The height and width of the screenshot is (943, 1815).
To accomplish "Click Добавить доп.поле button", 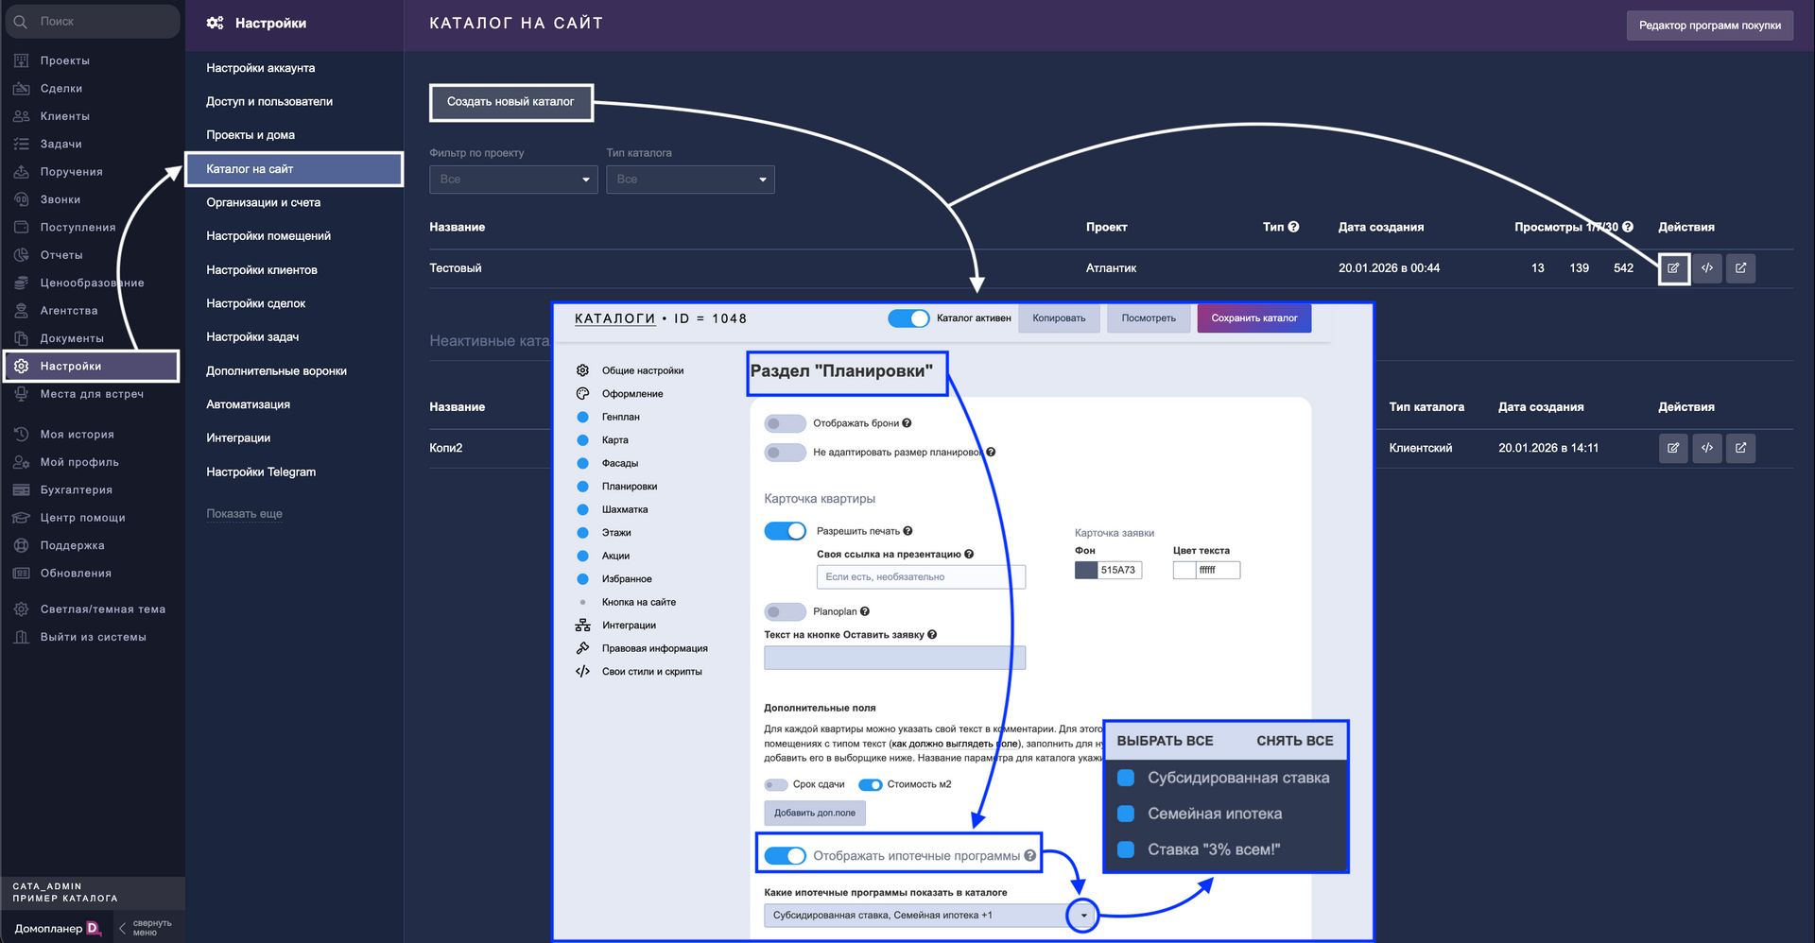I will [x=815, y=813].
